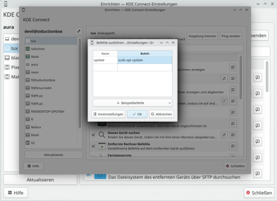This screenshot has width=277, height=201.
Task: Show info for 'anzeigen und abgleichen' plugin row
Action: [x=233, y=90]
